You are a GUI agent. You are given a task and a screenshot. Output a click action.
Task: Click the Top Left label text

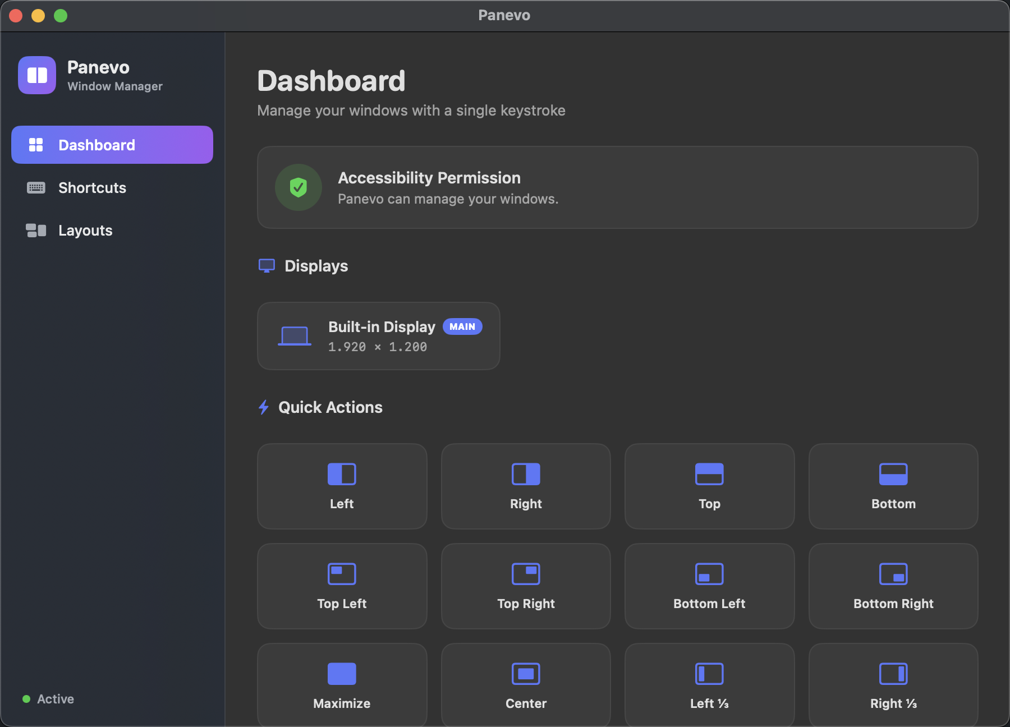[342, 604]
